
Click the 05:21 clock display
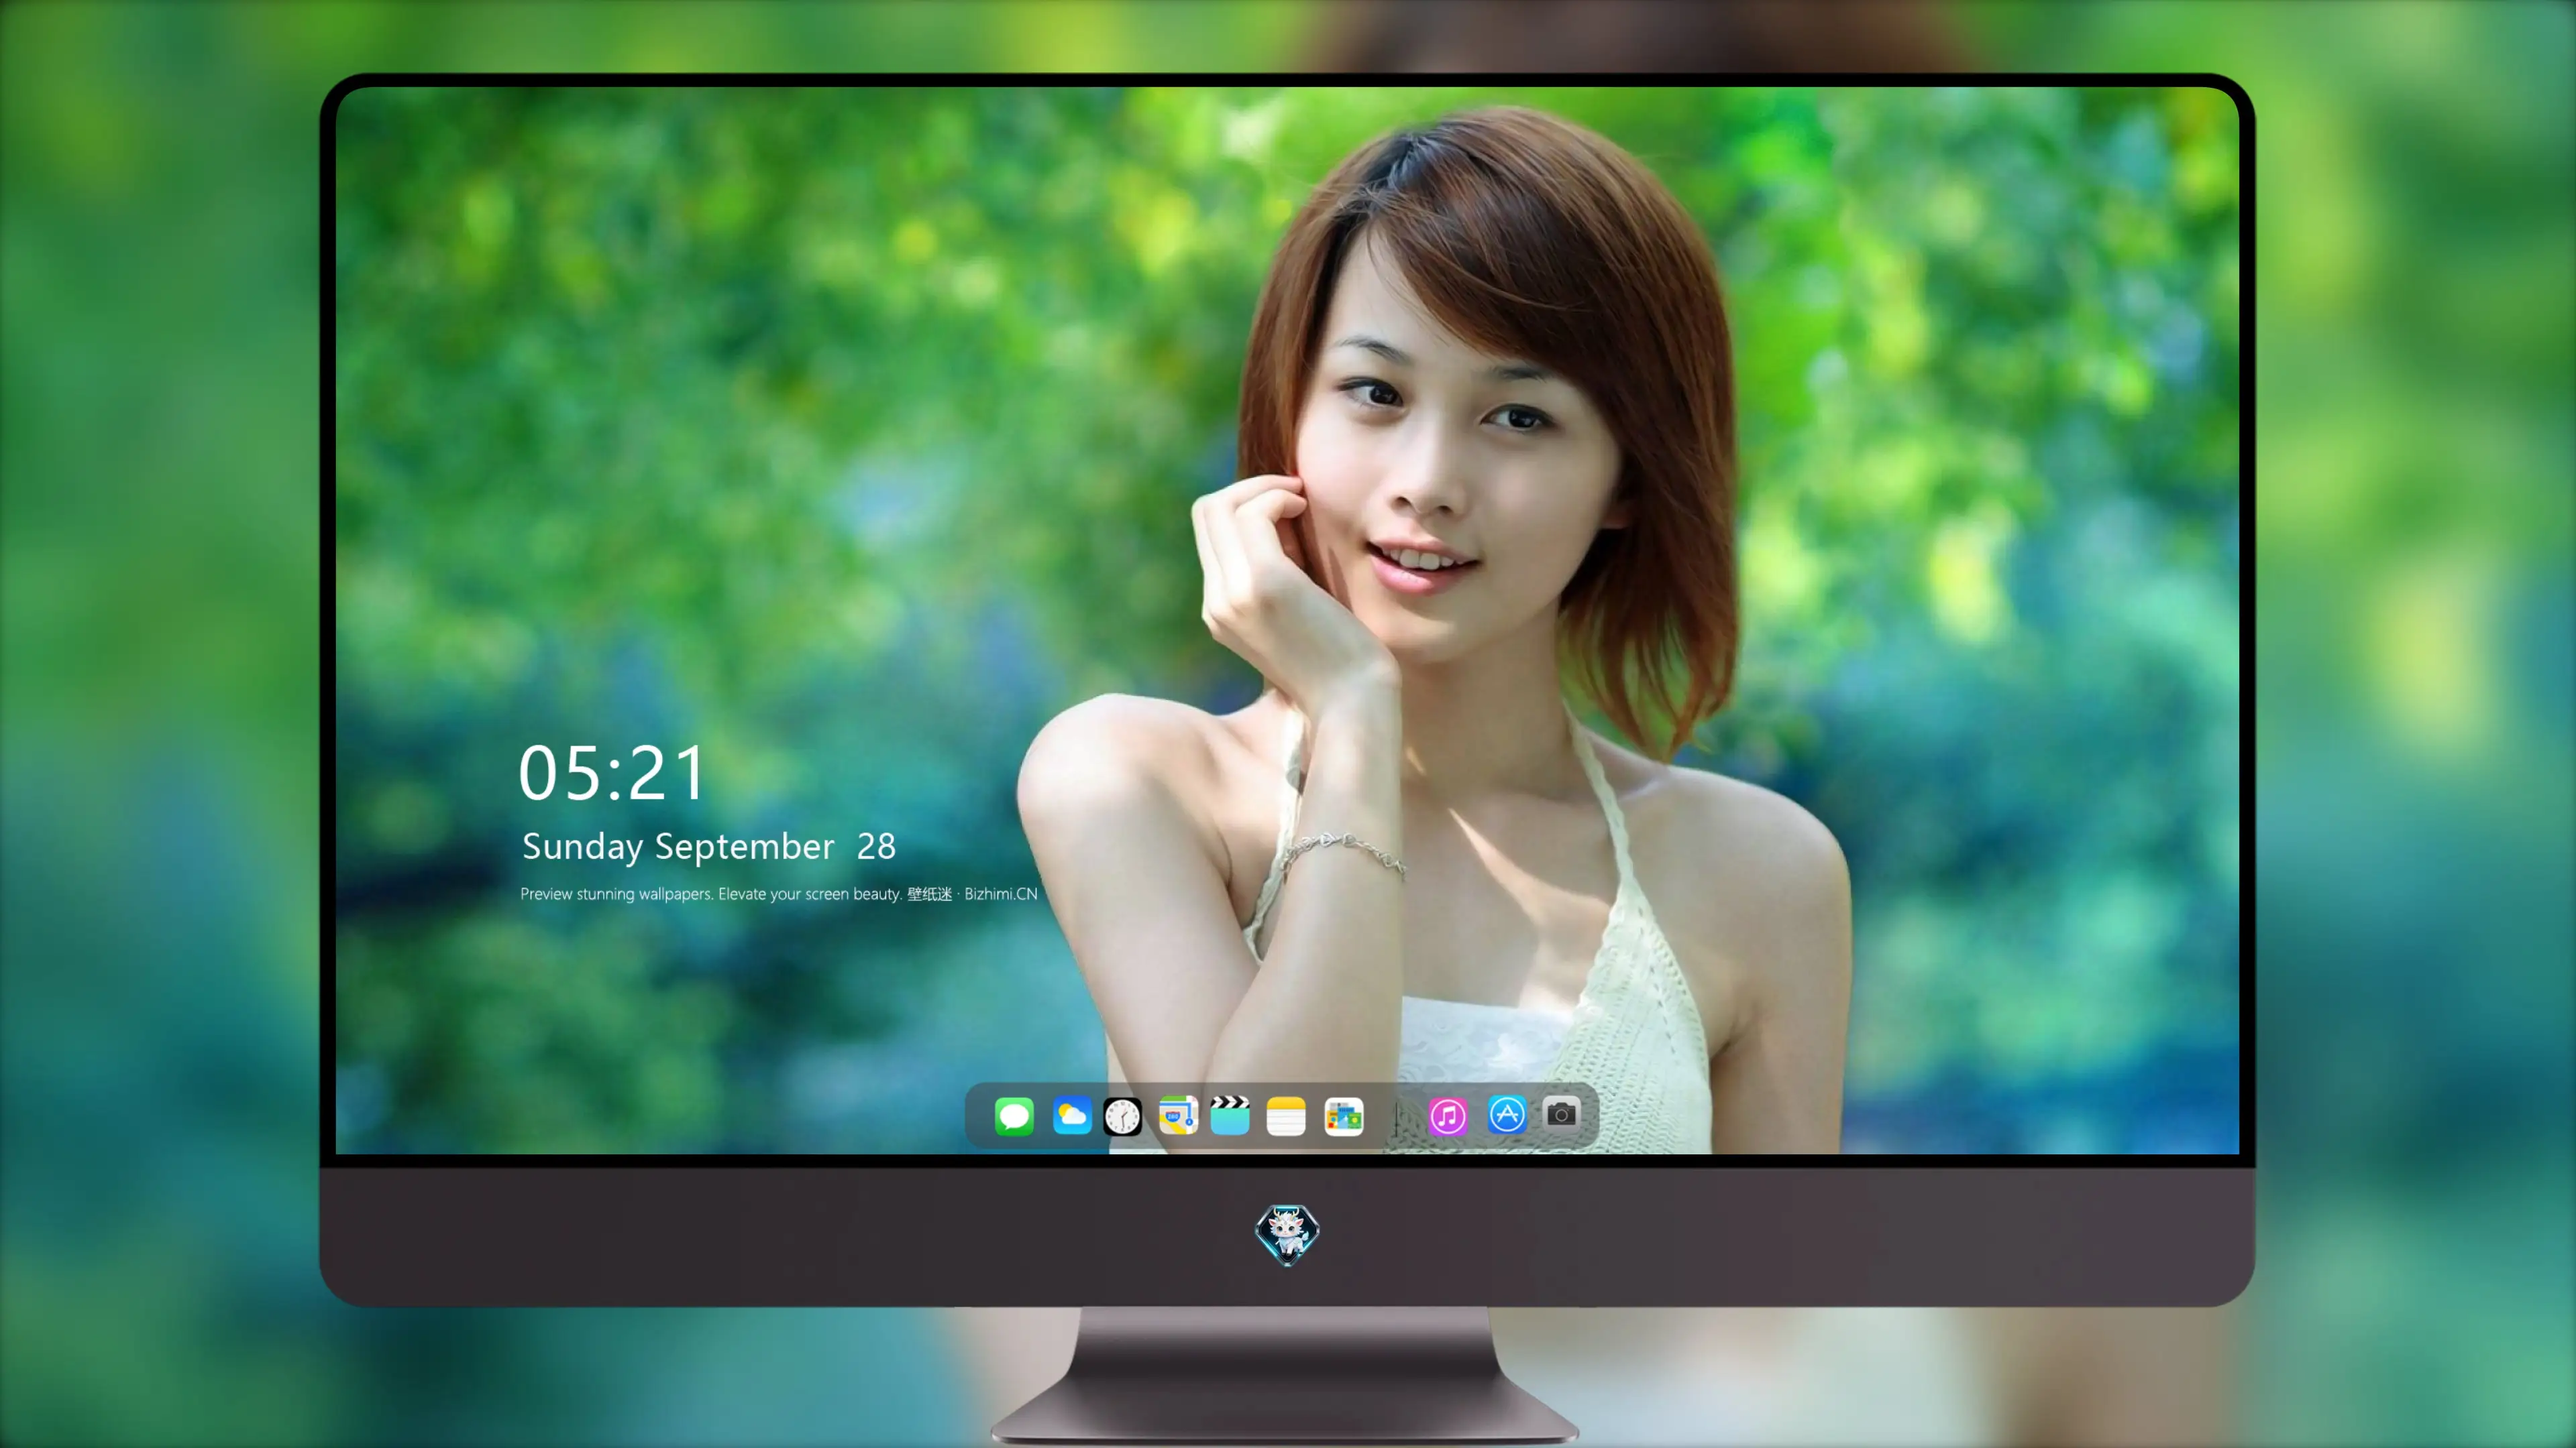612,774
